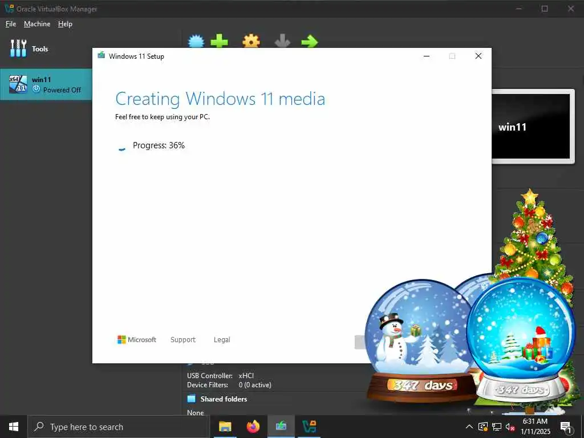584x438 pixels.
Task: Select the win11 virtual machine entry
Action: 46,84
